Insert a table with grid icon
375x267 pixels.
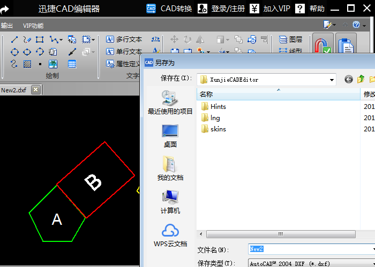(x=72, y=64)
